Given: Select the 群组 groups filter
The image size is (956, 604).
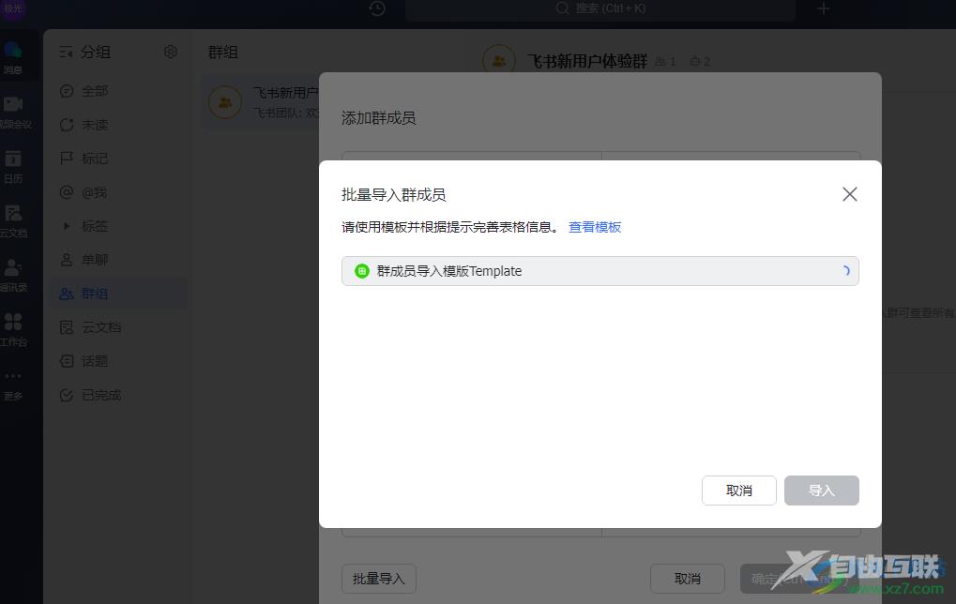Looking at the screenshot, I should (119, 294).
